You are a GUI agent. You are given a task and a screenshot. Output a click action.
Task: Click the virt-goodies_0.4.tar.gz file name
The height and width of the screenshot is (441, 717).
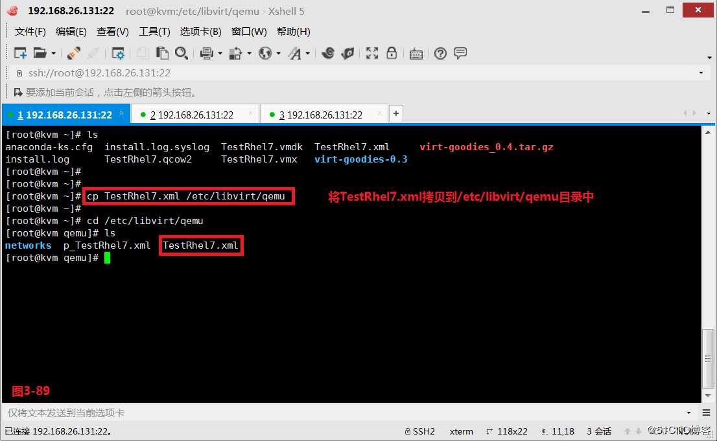coord(486,147)
